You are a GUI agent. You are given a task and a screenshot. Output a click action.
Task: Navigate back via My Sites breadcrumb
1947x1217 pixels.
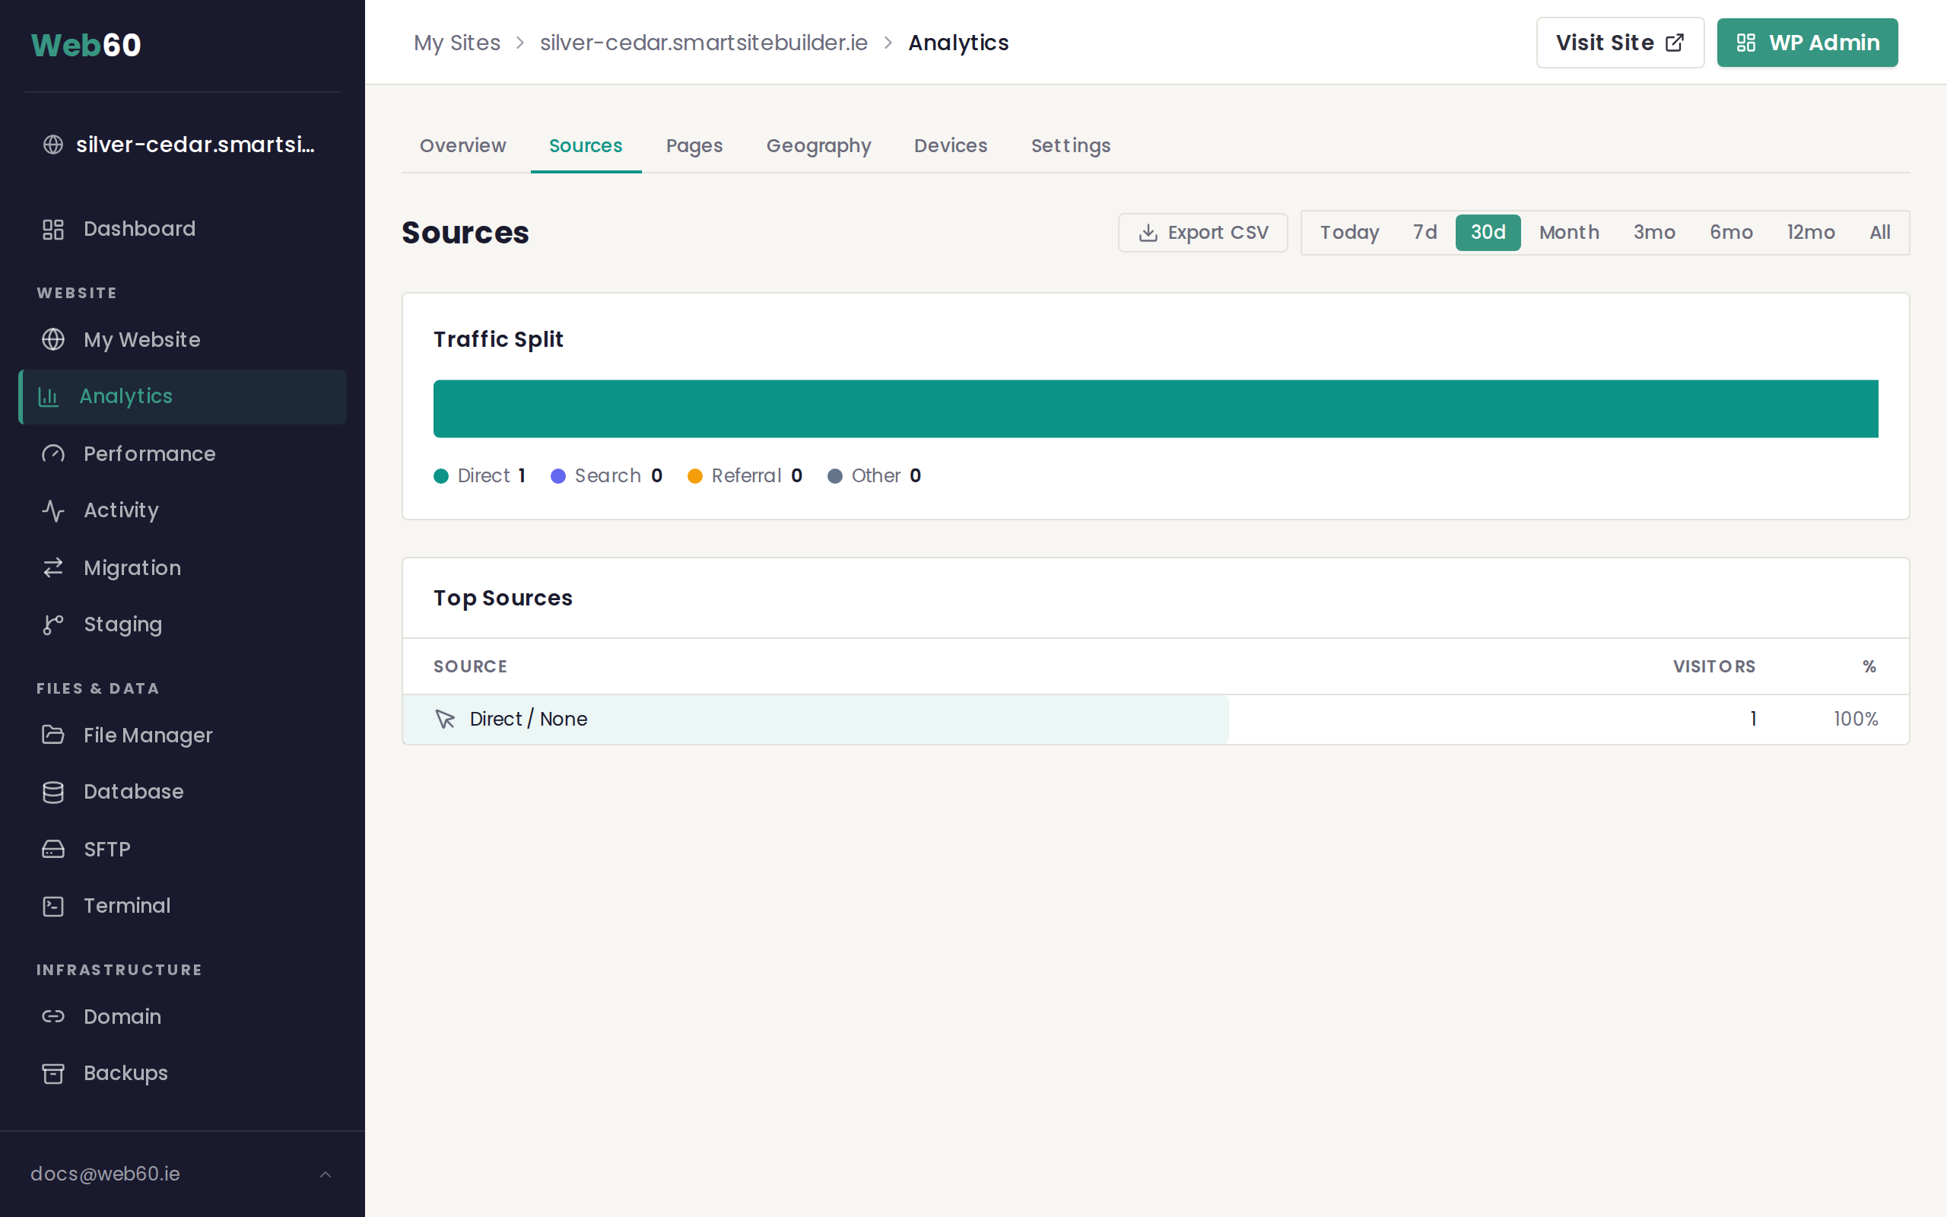[457, 42]
